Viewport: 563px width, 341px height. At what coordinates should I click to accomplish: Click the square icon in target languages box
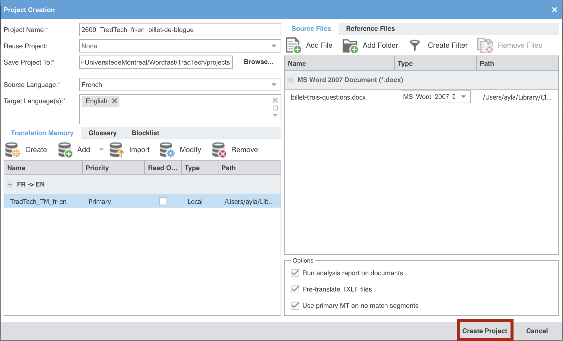click(275, 108)
